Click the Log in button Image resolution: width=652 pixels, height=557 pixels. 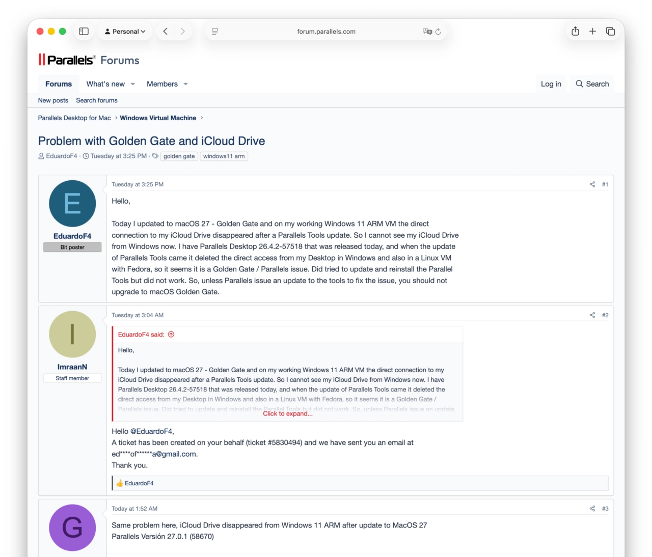coord(551,84)
